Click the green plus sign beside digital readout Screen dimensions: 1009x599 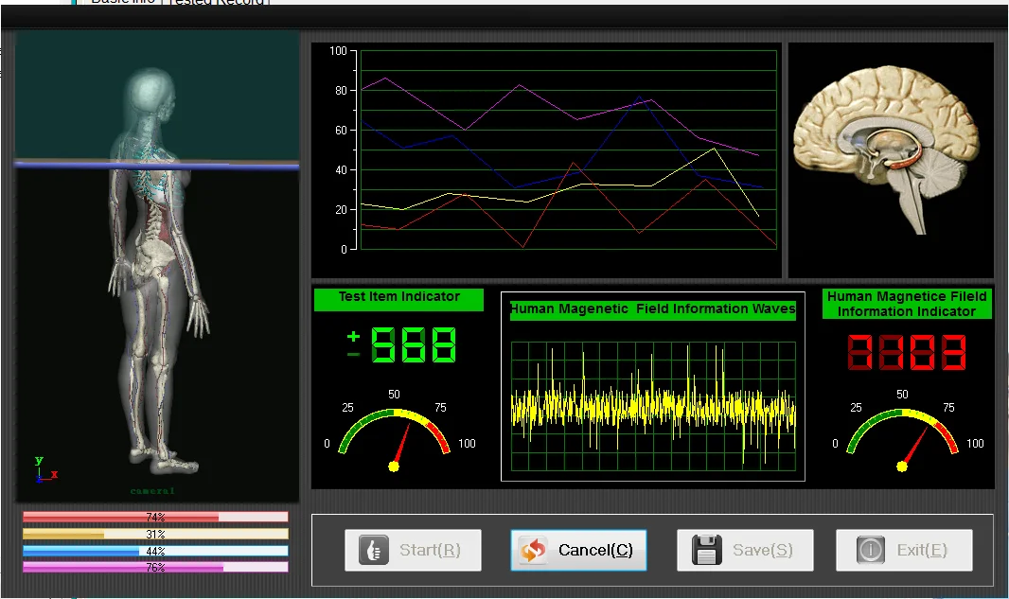pos(353,336)
